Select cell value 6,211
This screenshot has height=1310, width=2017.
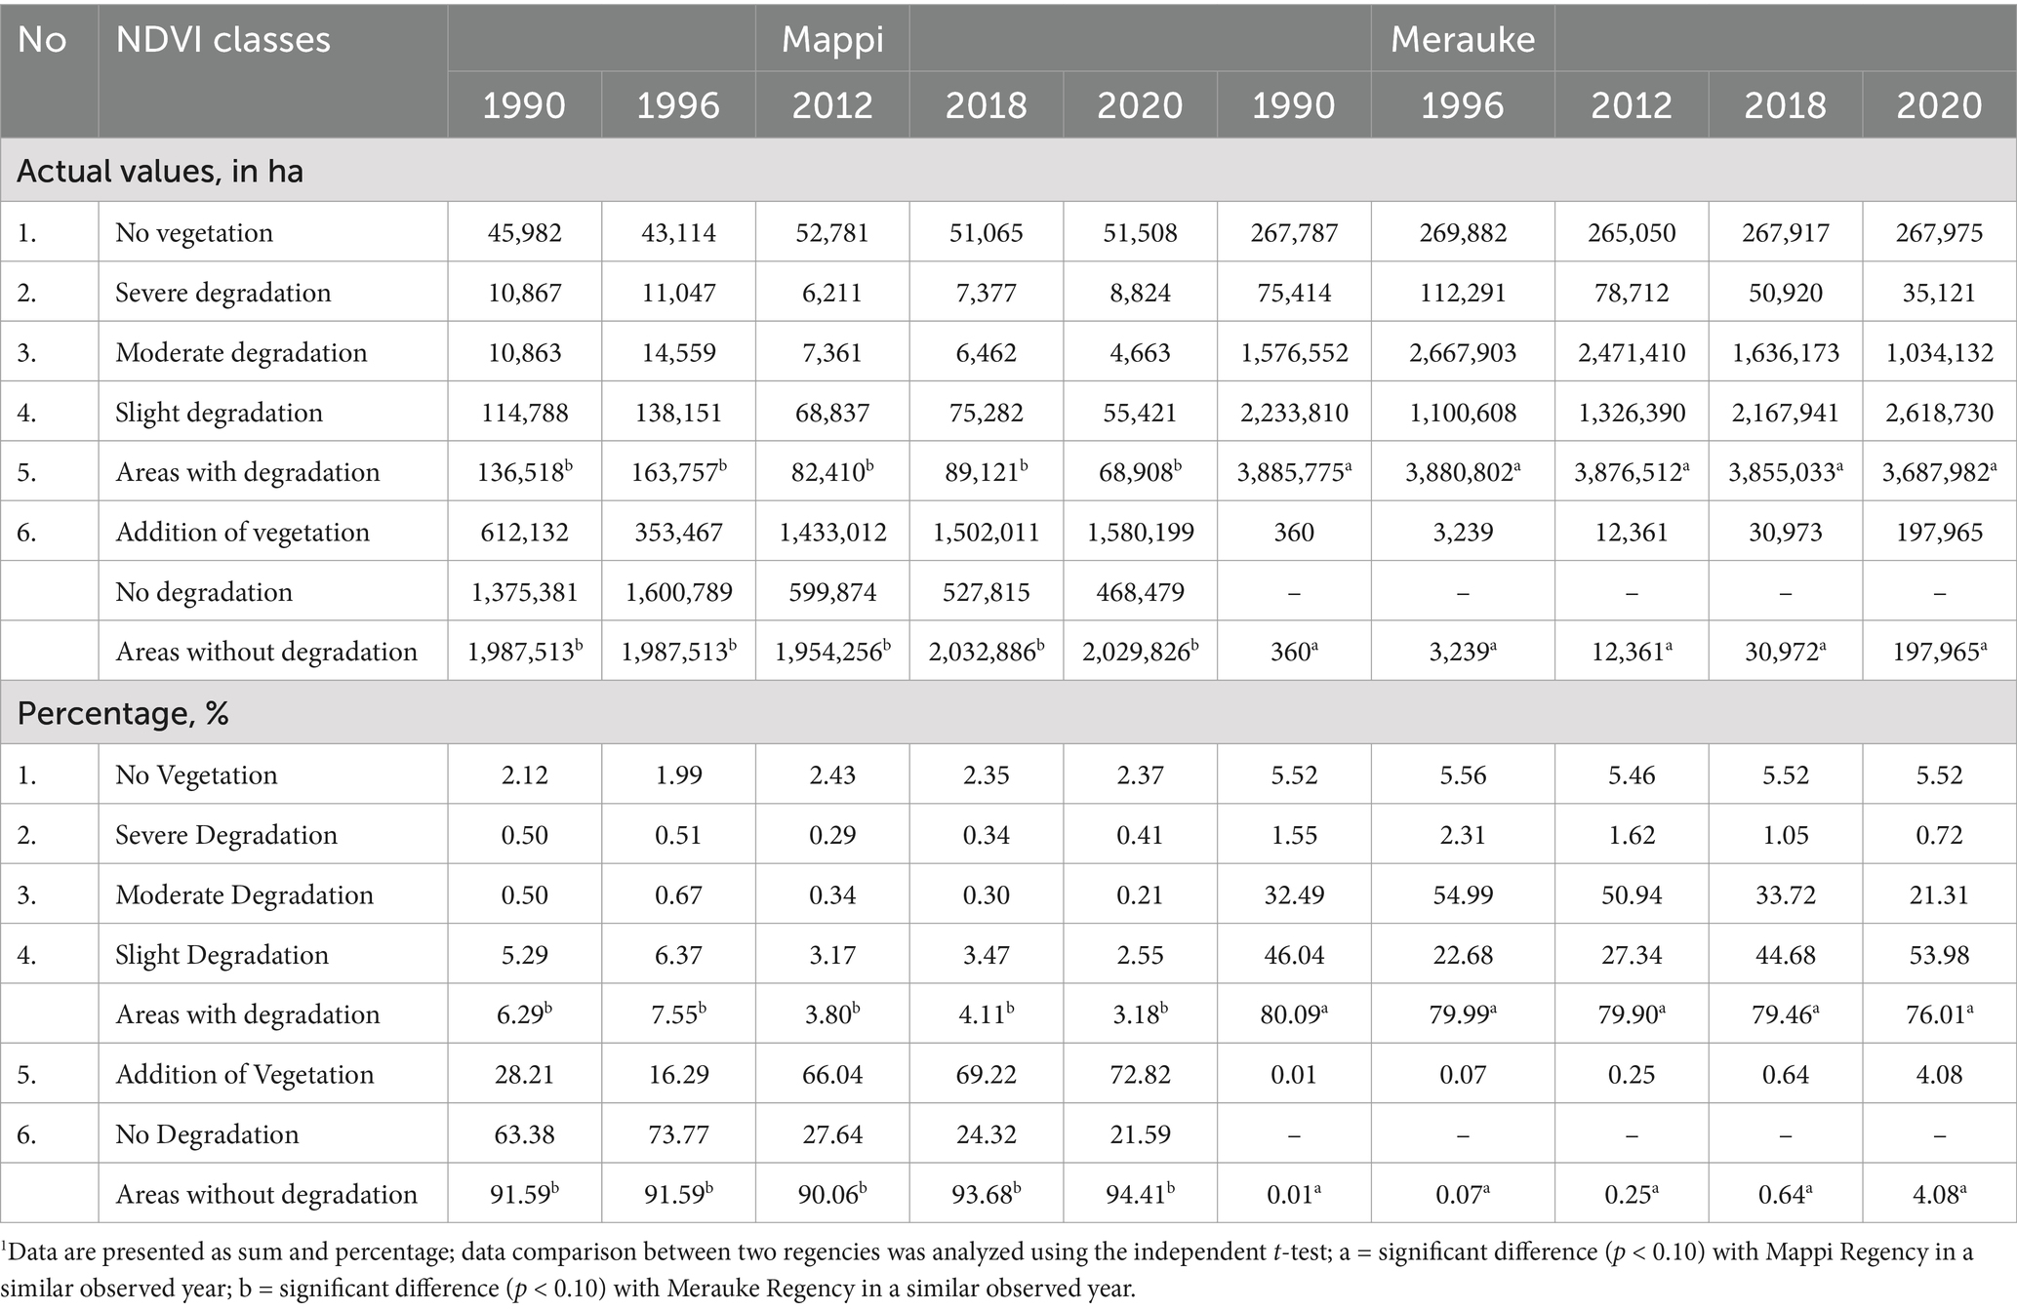832,293
